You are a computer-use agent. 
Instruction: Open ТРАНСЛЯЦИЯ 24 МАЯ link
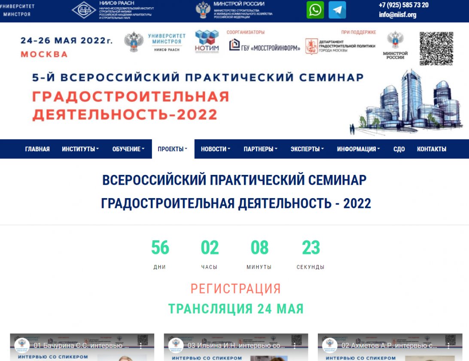click(236, 309)
